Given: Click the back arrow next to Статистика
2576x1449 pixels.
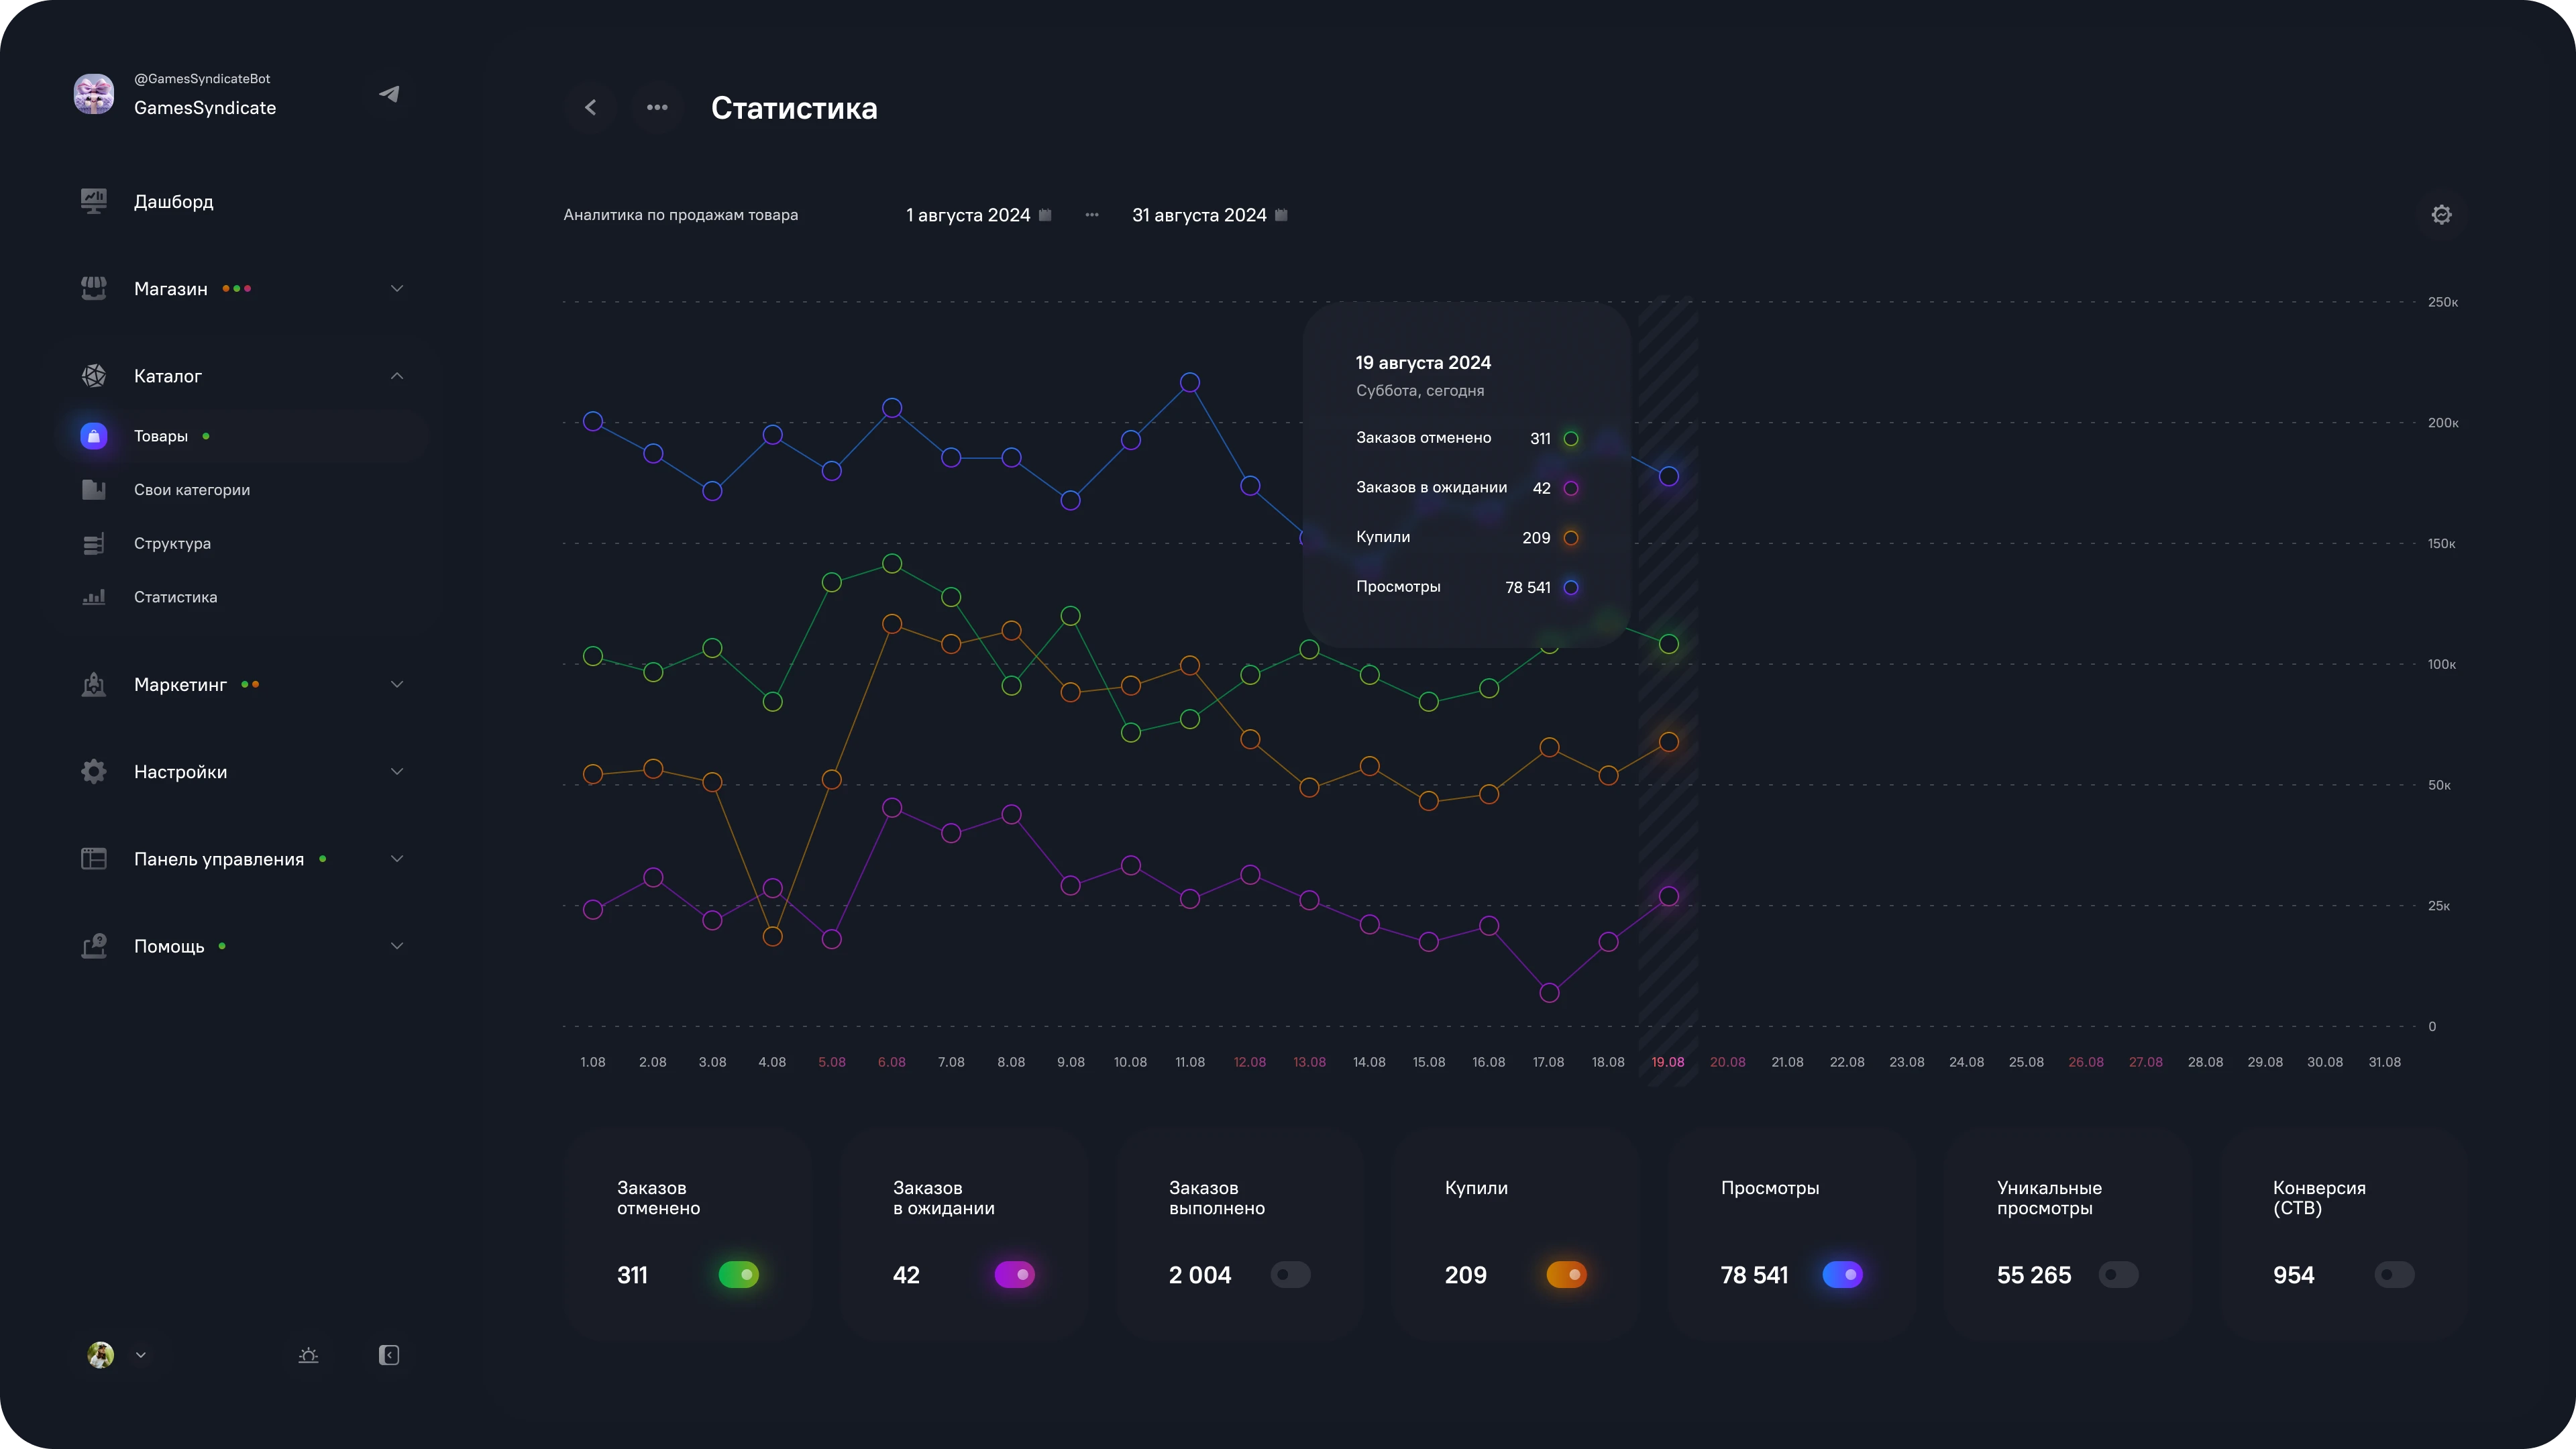Looking at the screenshot, I should (x=590, y=107).
